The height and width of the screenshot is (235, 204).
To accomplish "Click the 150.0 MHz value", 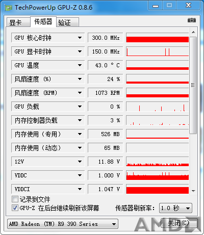I will tap(106, 51).
